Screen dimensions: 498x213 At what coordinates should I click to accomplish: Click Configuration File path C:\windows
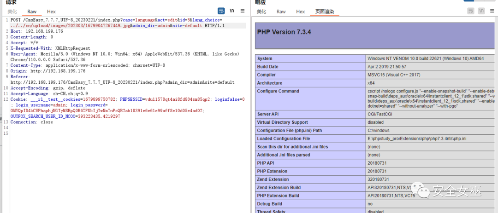click(x=378, y=131)
